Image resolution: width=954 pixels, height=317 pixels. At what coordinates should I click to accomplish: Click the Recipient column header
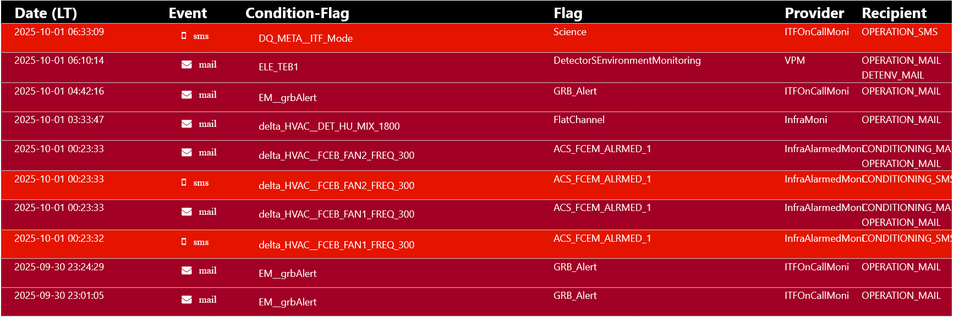pyautogui.click(x=893, y=13)
